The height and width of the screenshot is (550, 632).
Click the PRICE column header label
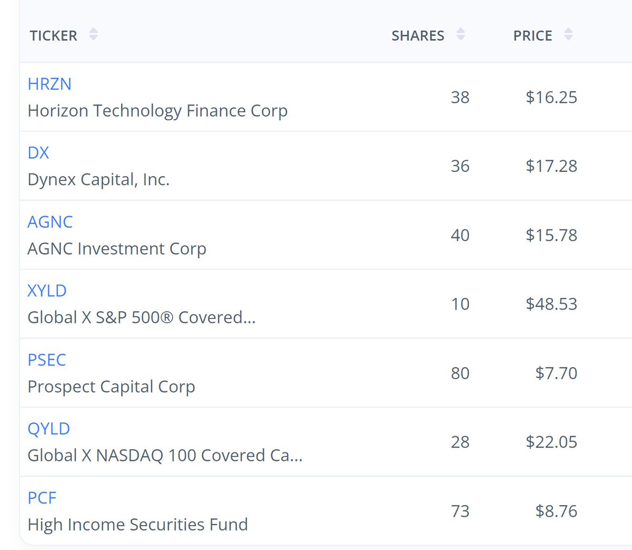(532, 36)
